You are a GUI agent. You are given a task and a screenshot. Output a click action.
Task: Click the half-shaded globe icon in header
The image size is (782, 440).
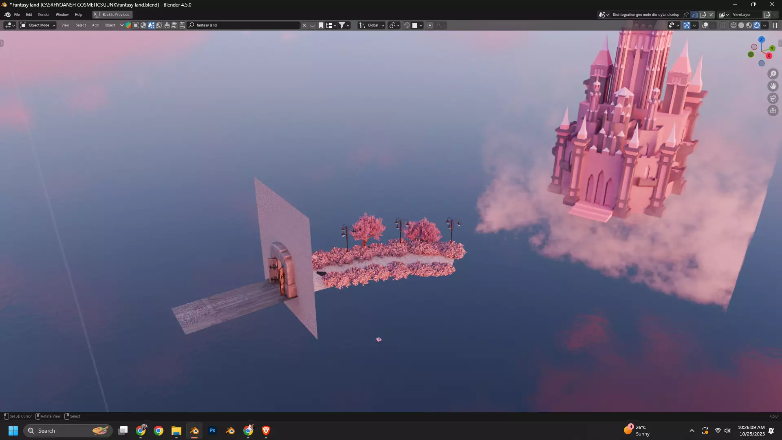coord(143,25)
